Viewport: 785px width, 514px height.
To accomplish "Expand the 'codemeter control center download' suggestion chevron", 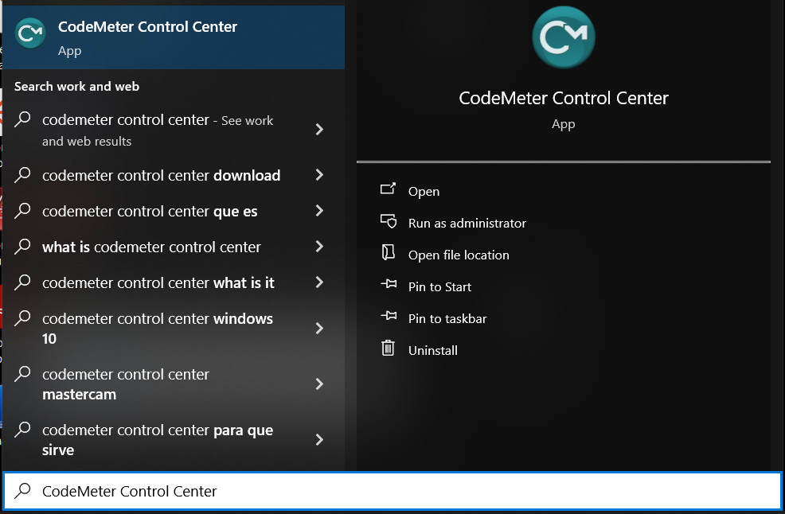I will click(x=319, y=175).
